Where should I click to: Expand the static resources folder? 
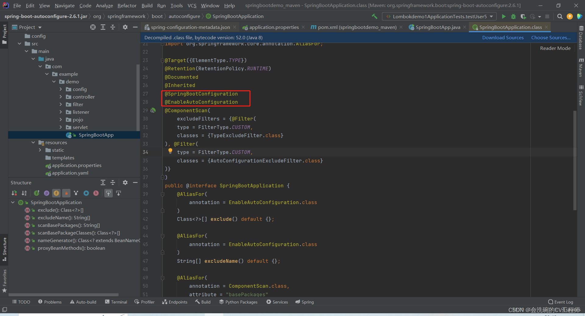(40, 150)
